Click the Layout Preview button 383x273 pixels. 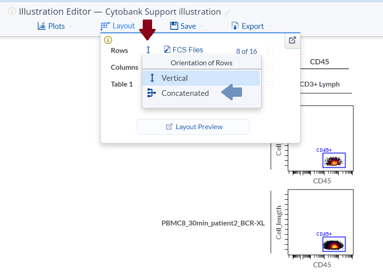coord(193,127)
